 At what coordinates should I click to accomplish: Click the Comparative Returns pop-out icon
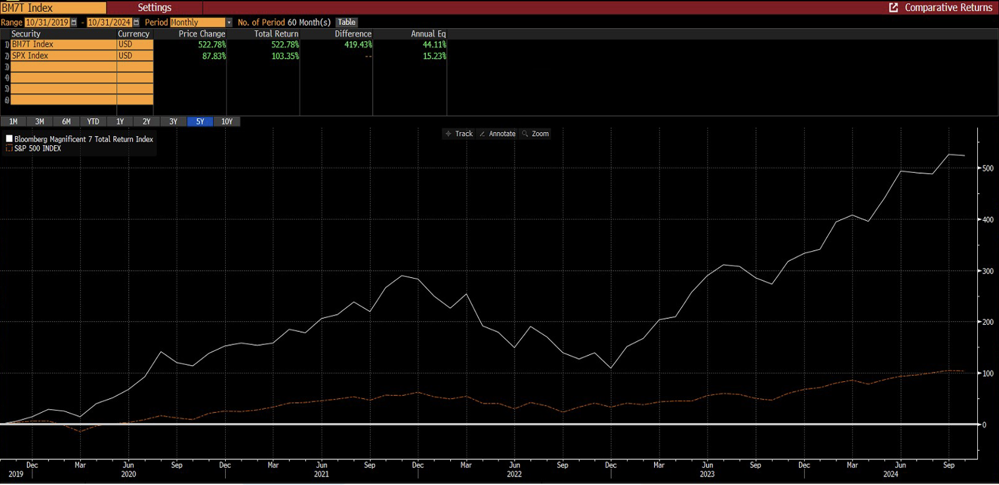coord(893,7)
